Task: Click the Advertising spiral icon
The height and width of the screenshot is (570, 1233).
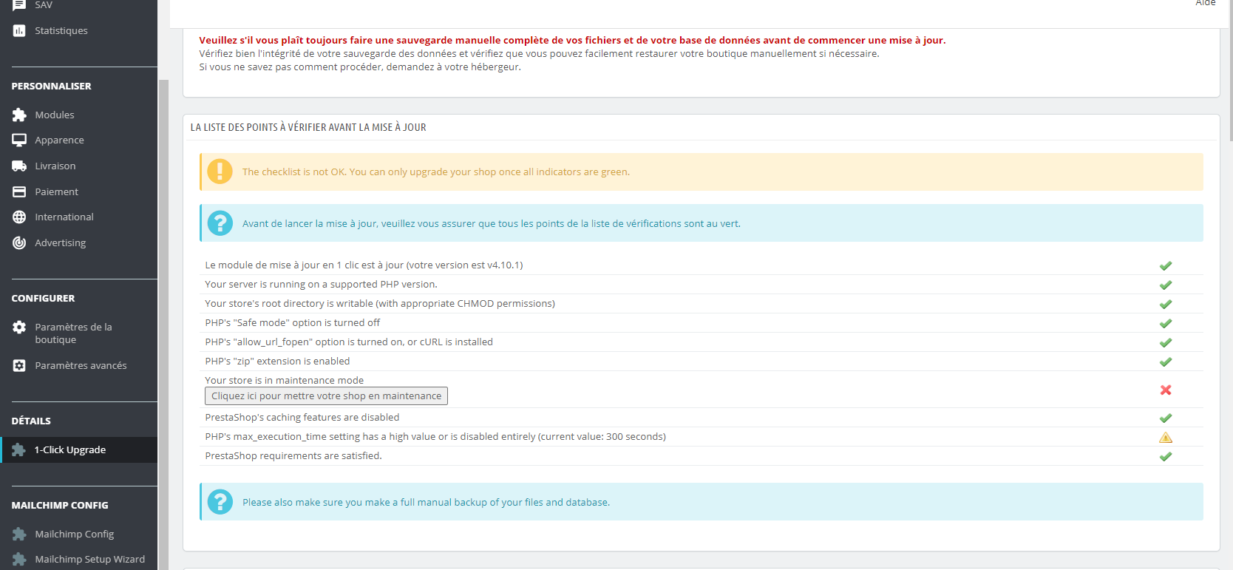Action: tap(19, 242)
